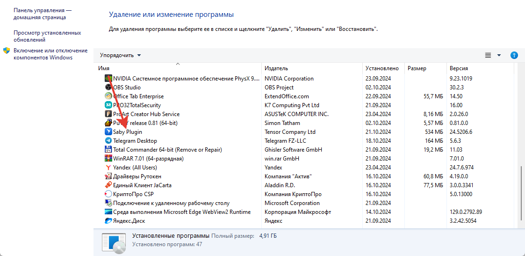Image resolution: width=525 pixels, height=256 pixels.
Task: Click the Yandex (All Users) icon
Action: 108,168
